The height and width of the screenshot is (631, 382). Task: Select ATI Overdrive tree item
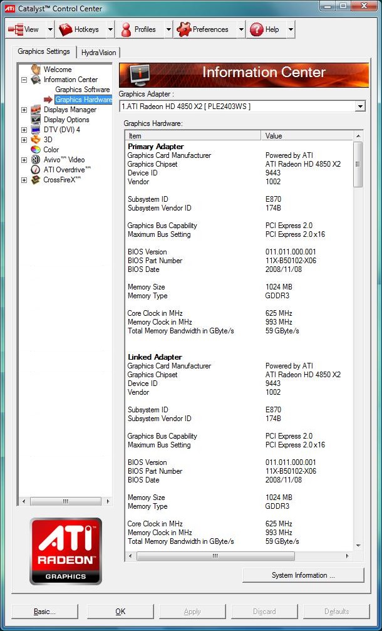67,170
